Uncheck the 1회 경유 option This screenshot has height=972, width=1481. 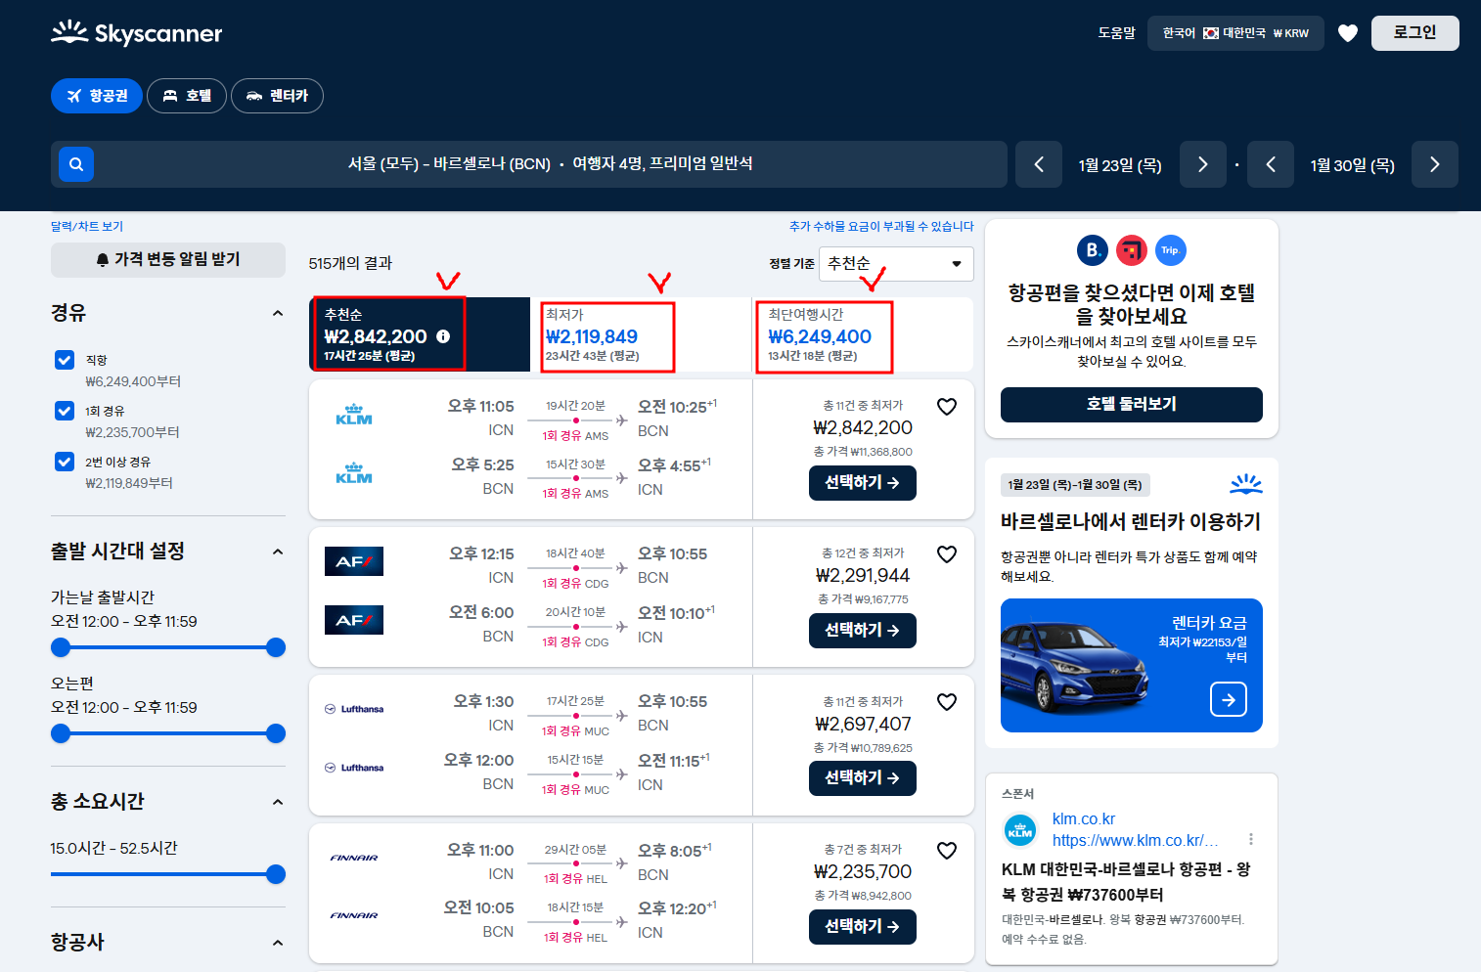64,410
